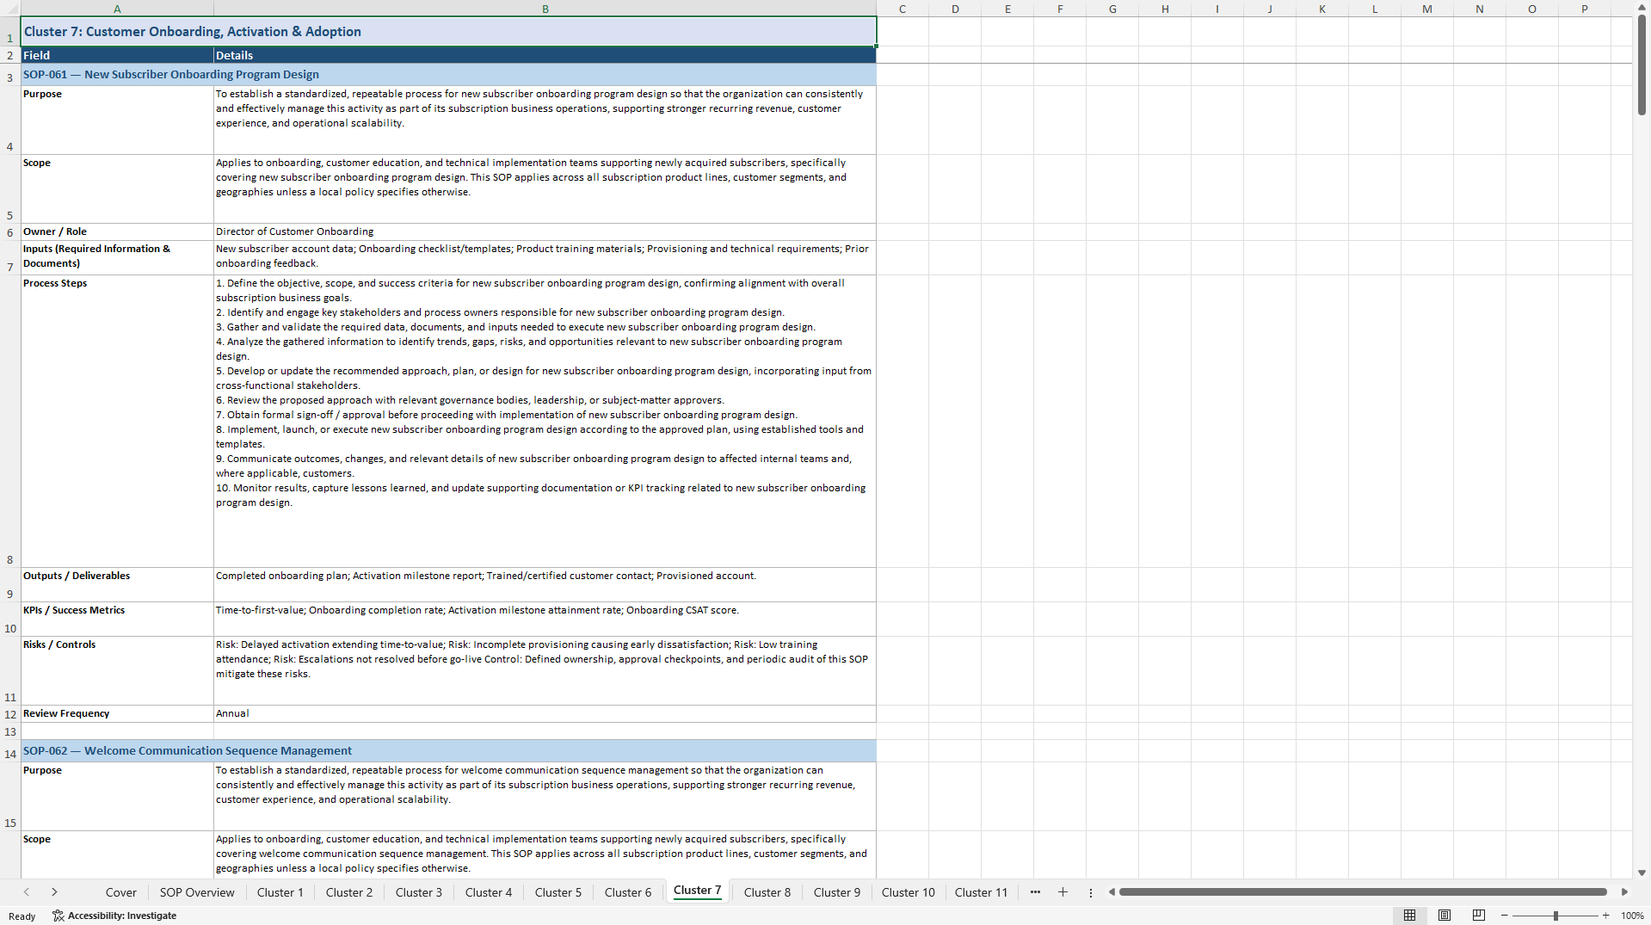Click the zoom out minus button
The image size is (1651, 925).
pos(1504,916)
